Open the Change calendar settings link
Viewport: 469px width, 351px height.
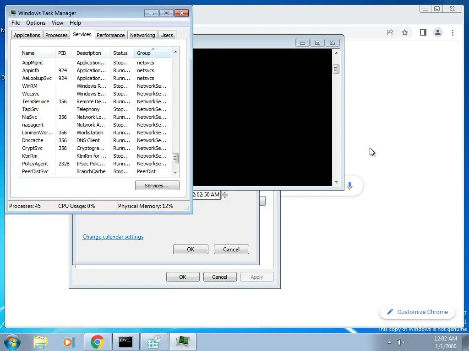point(113,237)
